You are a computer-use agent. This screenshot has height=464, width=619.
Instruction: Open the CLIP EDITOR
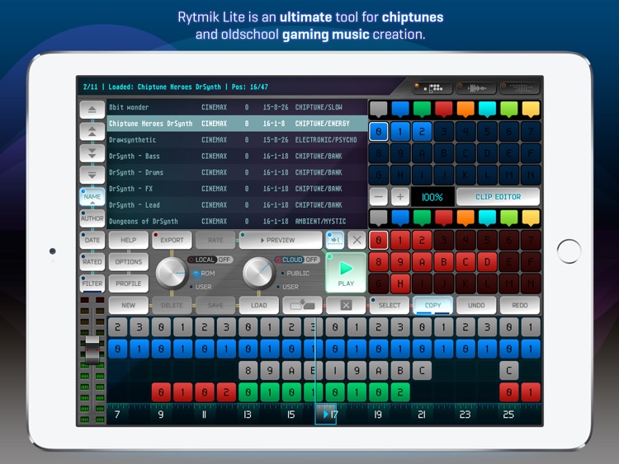click(498, 196)
